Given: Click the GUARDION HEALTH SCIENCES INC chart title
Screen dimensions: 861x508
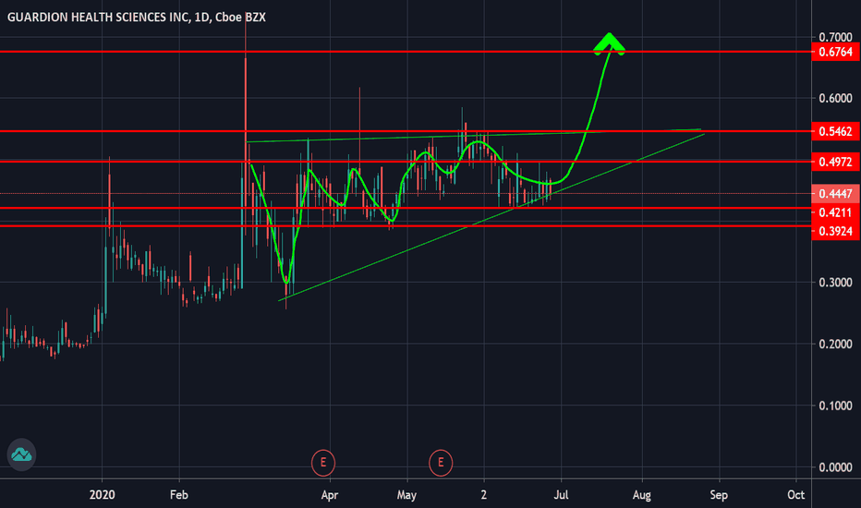Looking at the screenshot, I should point(136,17).
